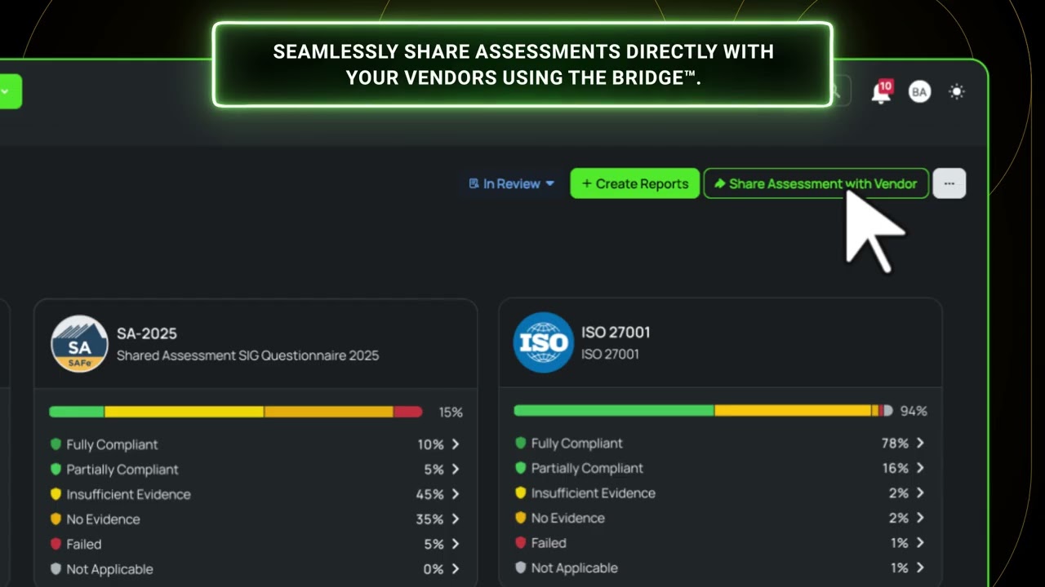Click the SA-2025 SAFe logo icon
The image size is (1045, 587).
(79, 343)
